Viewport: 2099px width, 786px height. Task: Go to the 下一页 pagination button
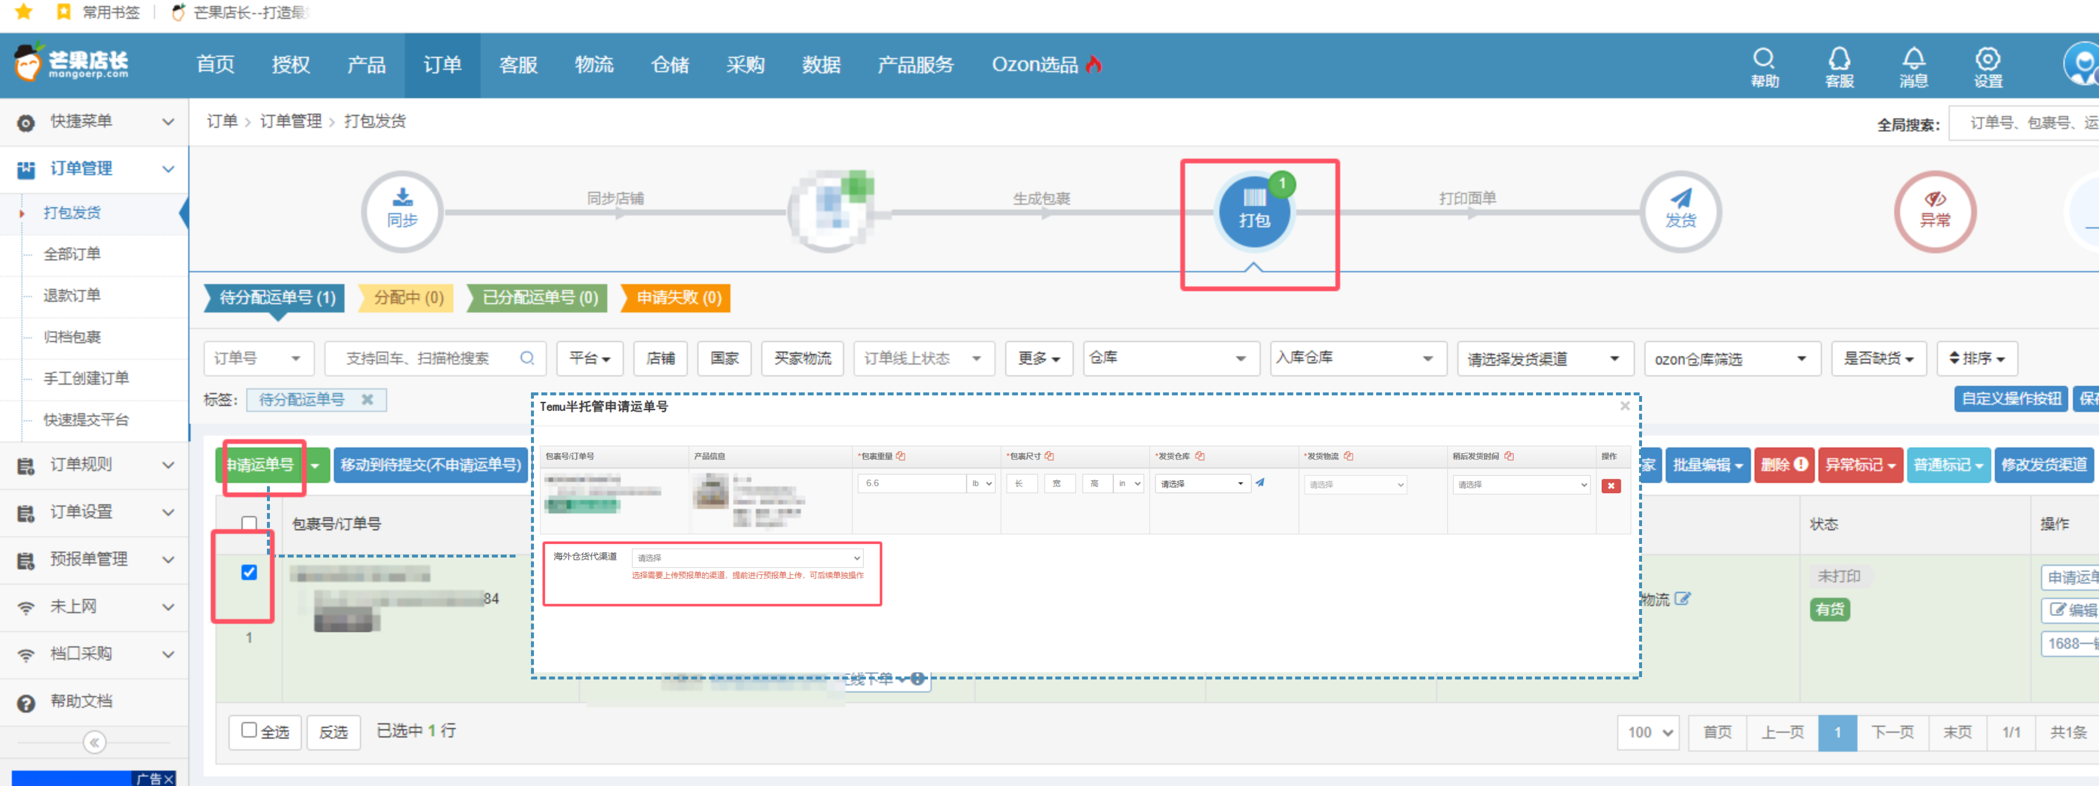(x=1892, y=732)
